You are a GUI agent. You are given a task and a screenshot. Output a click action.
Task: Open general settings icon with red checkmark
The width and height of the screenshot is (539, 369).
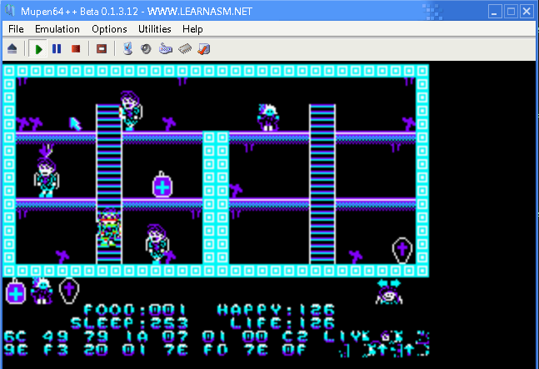(203, 49)
